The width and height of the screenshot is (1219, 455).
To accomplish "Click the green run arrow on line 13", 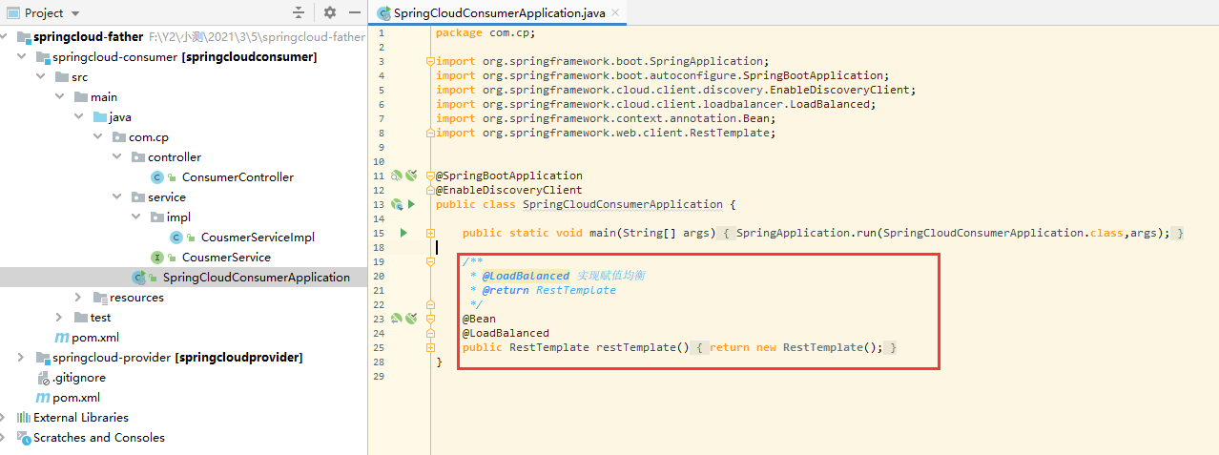I will click(411, 204).
